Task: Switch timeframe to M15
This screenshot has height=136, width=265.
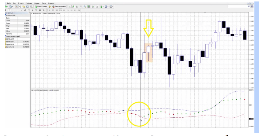Action: pos(57,10)
